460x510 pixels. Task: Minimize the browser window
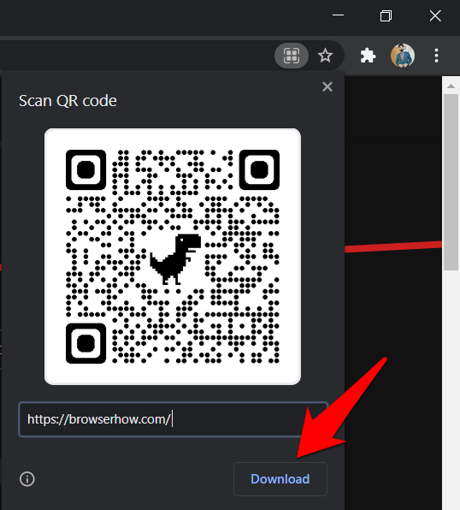click(338, 15)
